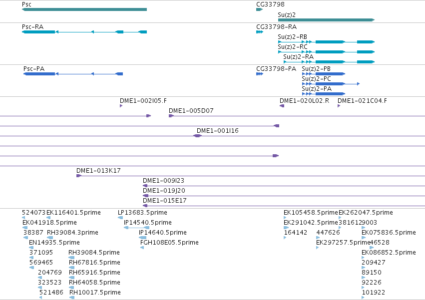425x300 pixels.
Task: Select the DME1-015E17 BAC end arrow
Action: tap(145, 206)
